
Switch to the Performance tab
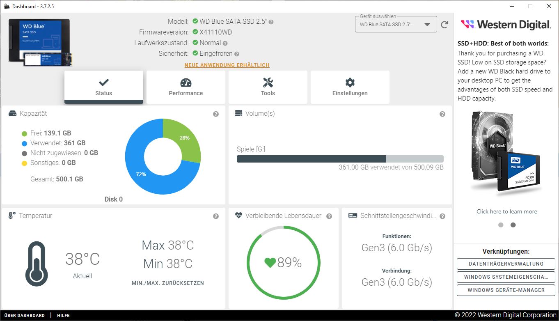click(x=186, y=87)
